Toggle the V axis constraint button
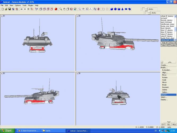Image resolution: width=177 pixels, height=133 pixels. (x=25, y=9)
